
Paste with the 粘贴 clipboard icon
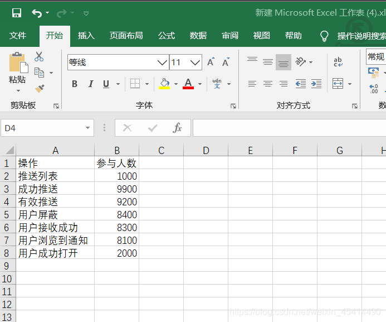coord(18,63)
